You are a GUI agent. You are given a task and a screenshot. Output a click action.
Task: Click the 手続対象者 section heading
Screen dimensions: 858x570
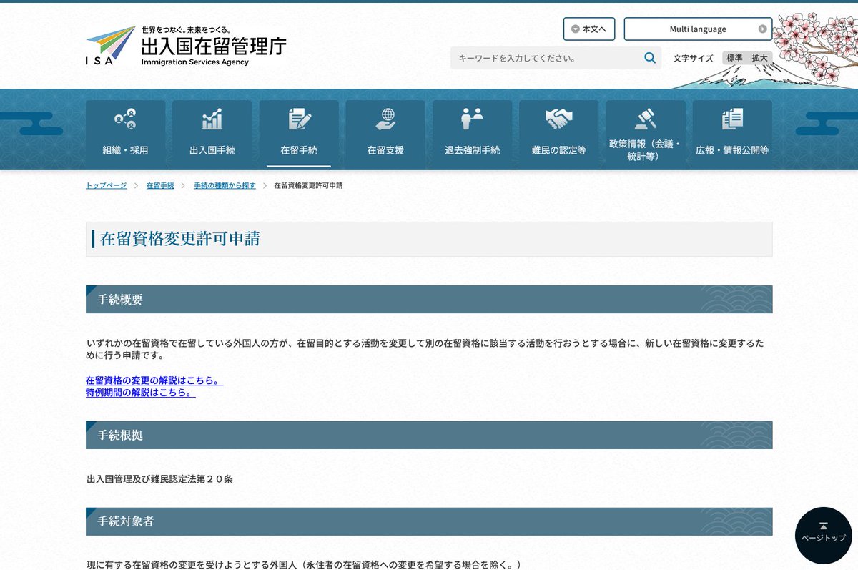[x=126, y=522]
